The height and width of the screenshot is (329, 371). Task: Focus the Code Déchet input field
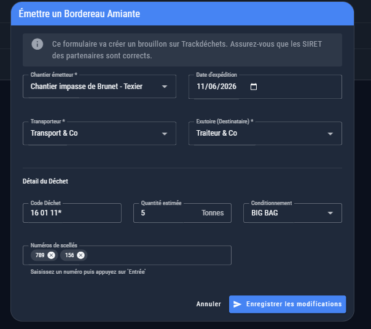72,213
